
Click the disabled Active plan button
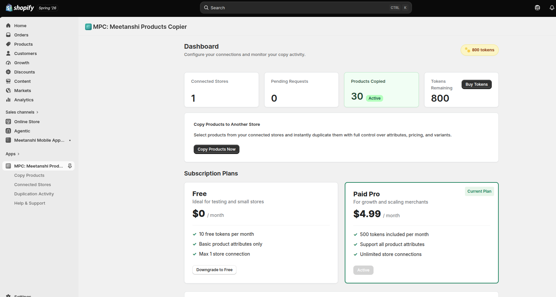[363, 270]
